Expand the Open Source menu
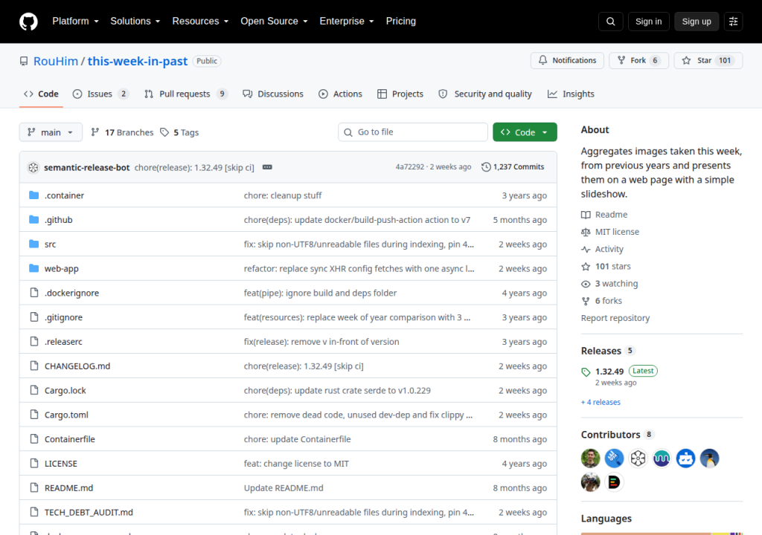The image size is (762, 535). (274, 22)
